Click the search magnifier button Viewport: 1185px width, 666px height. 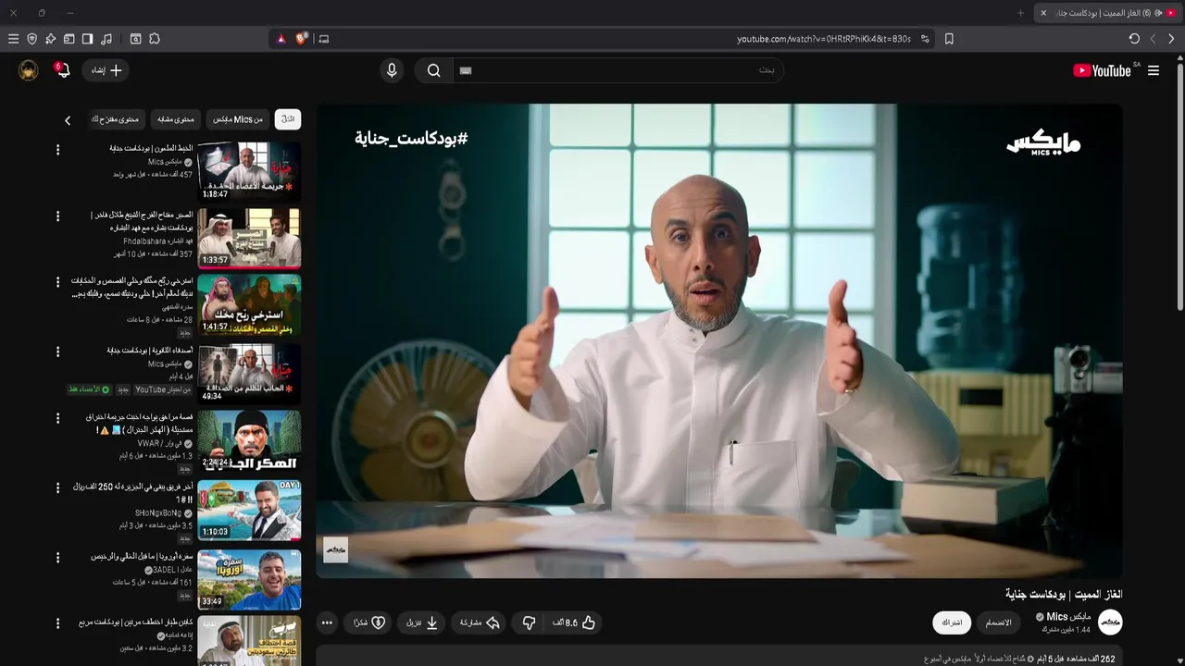433,70
